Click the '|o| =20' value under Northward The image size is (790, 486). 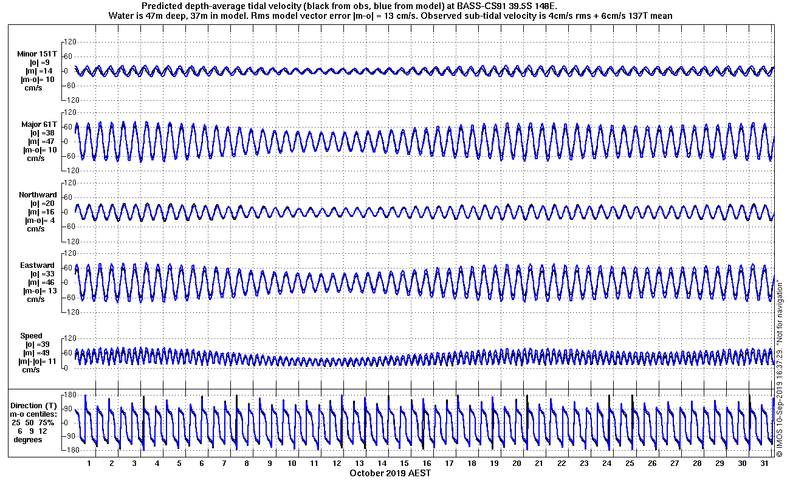tap(41, 204)
